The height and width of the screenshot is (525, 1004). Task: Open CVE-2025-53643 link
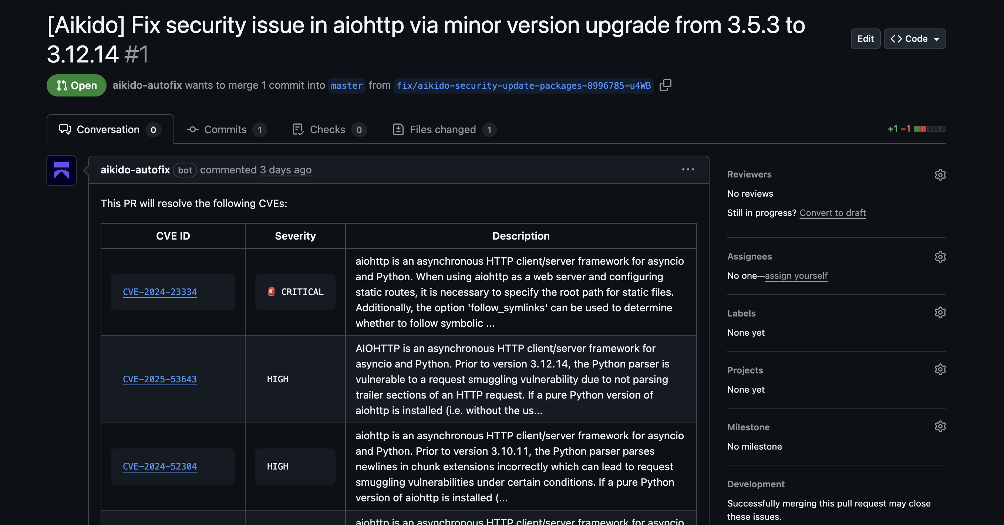(x=160, y=379)
